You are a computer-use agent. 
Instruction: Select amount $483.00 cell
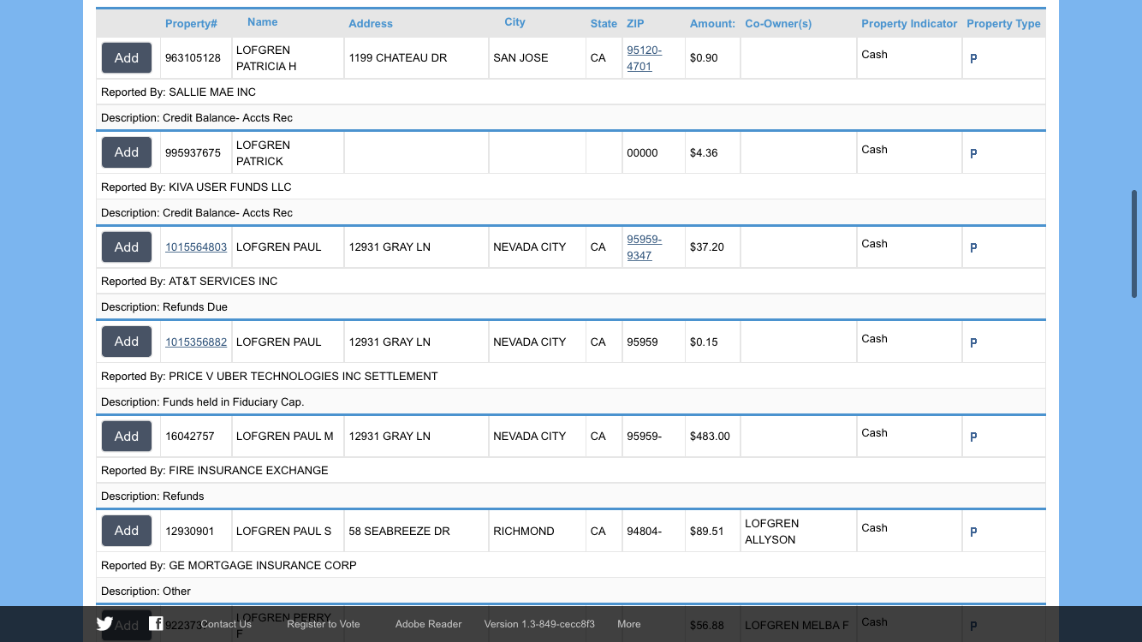coord(712,437)
